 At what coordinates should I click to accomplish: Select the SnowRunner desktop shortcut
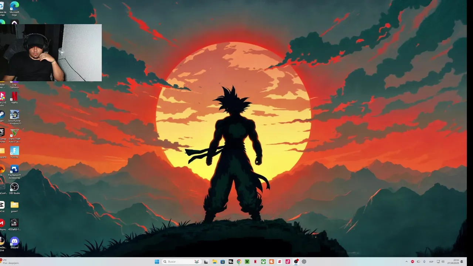[x=14, y=117]
